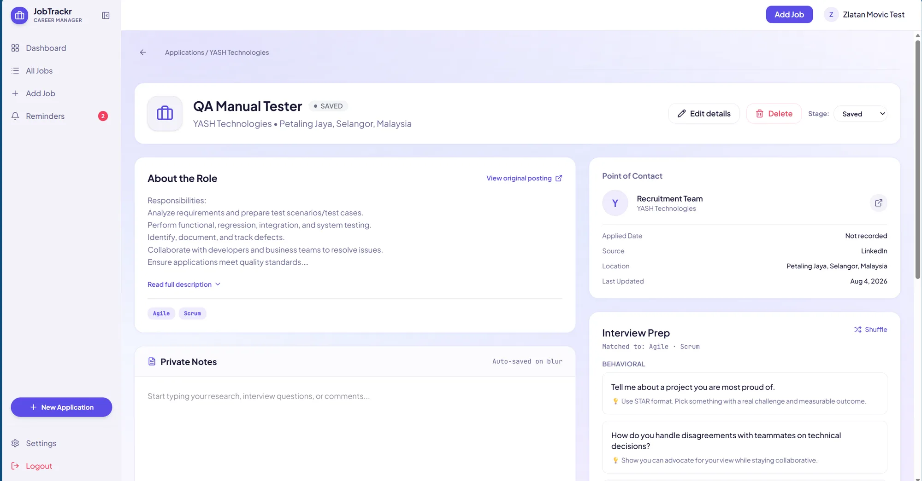Click the Not recorded applied date value
Image resolution: width=922 pixels, height=481 pixels.
pos(866,236)
